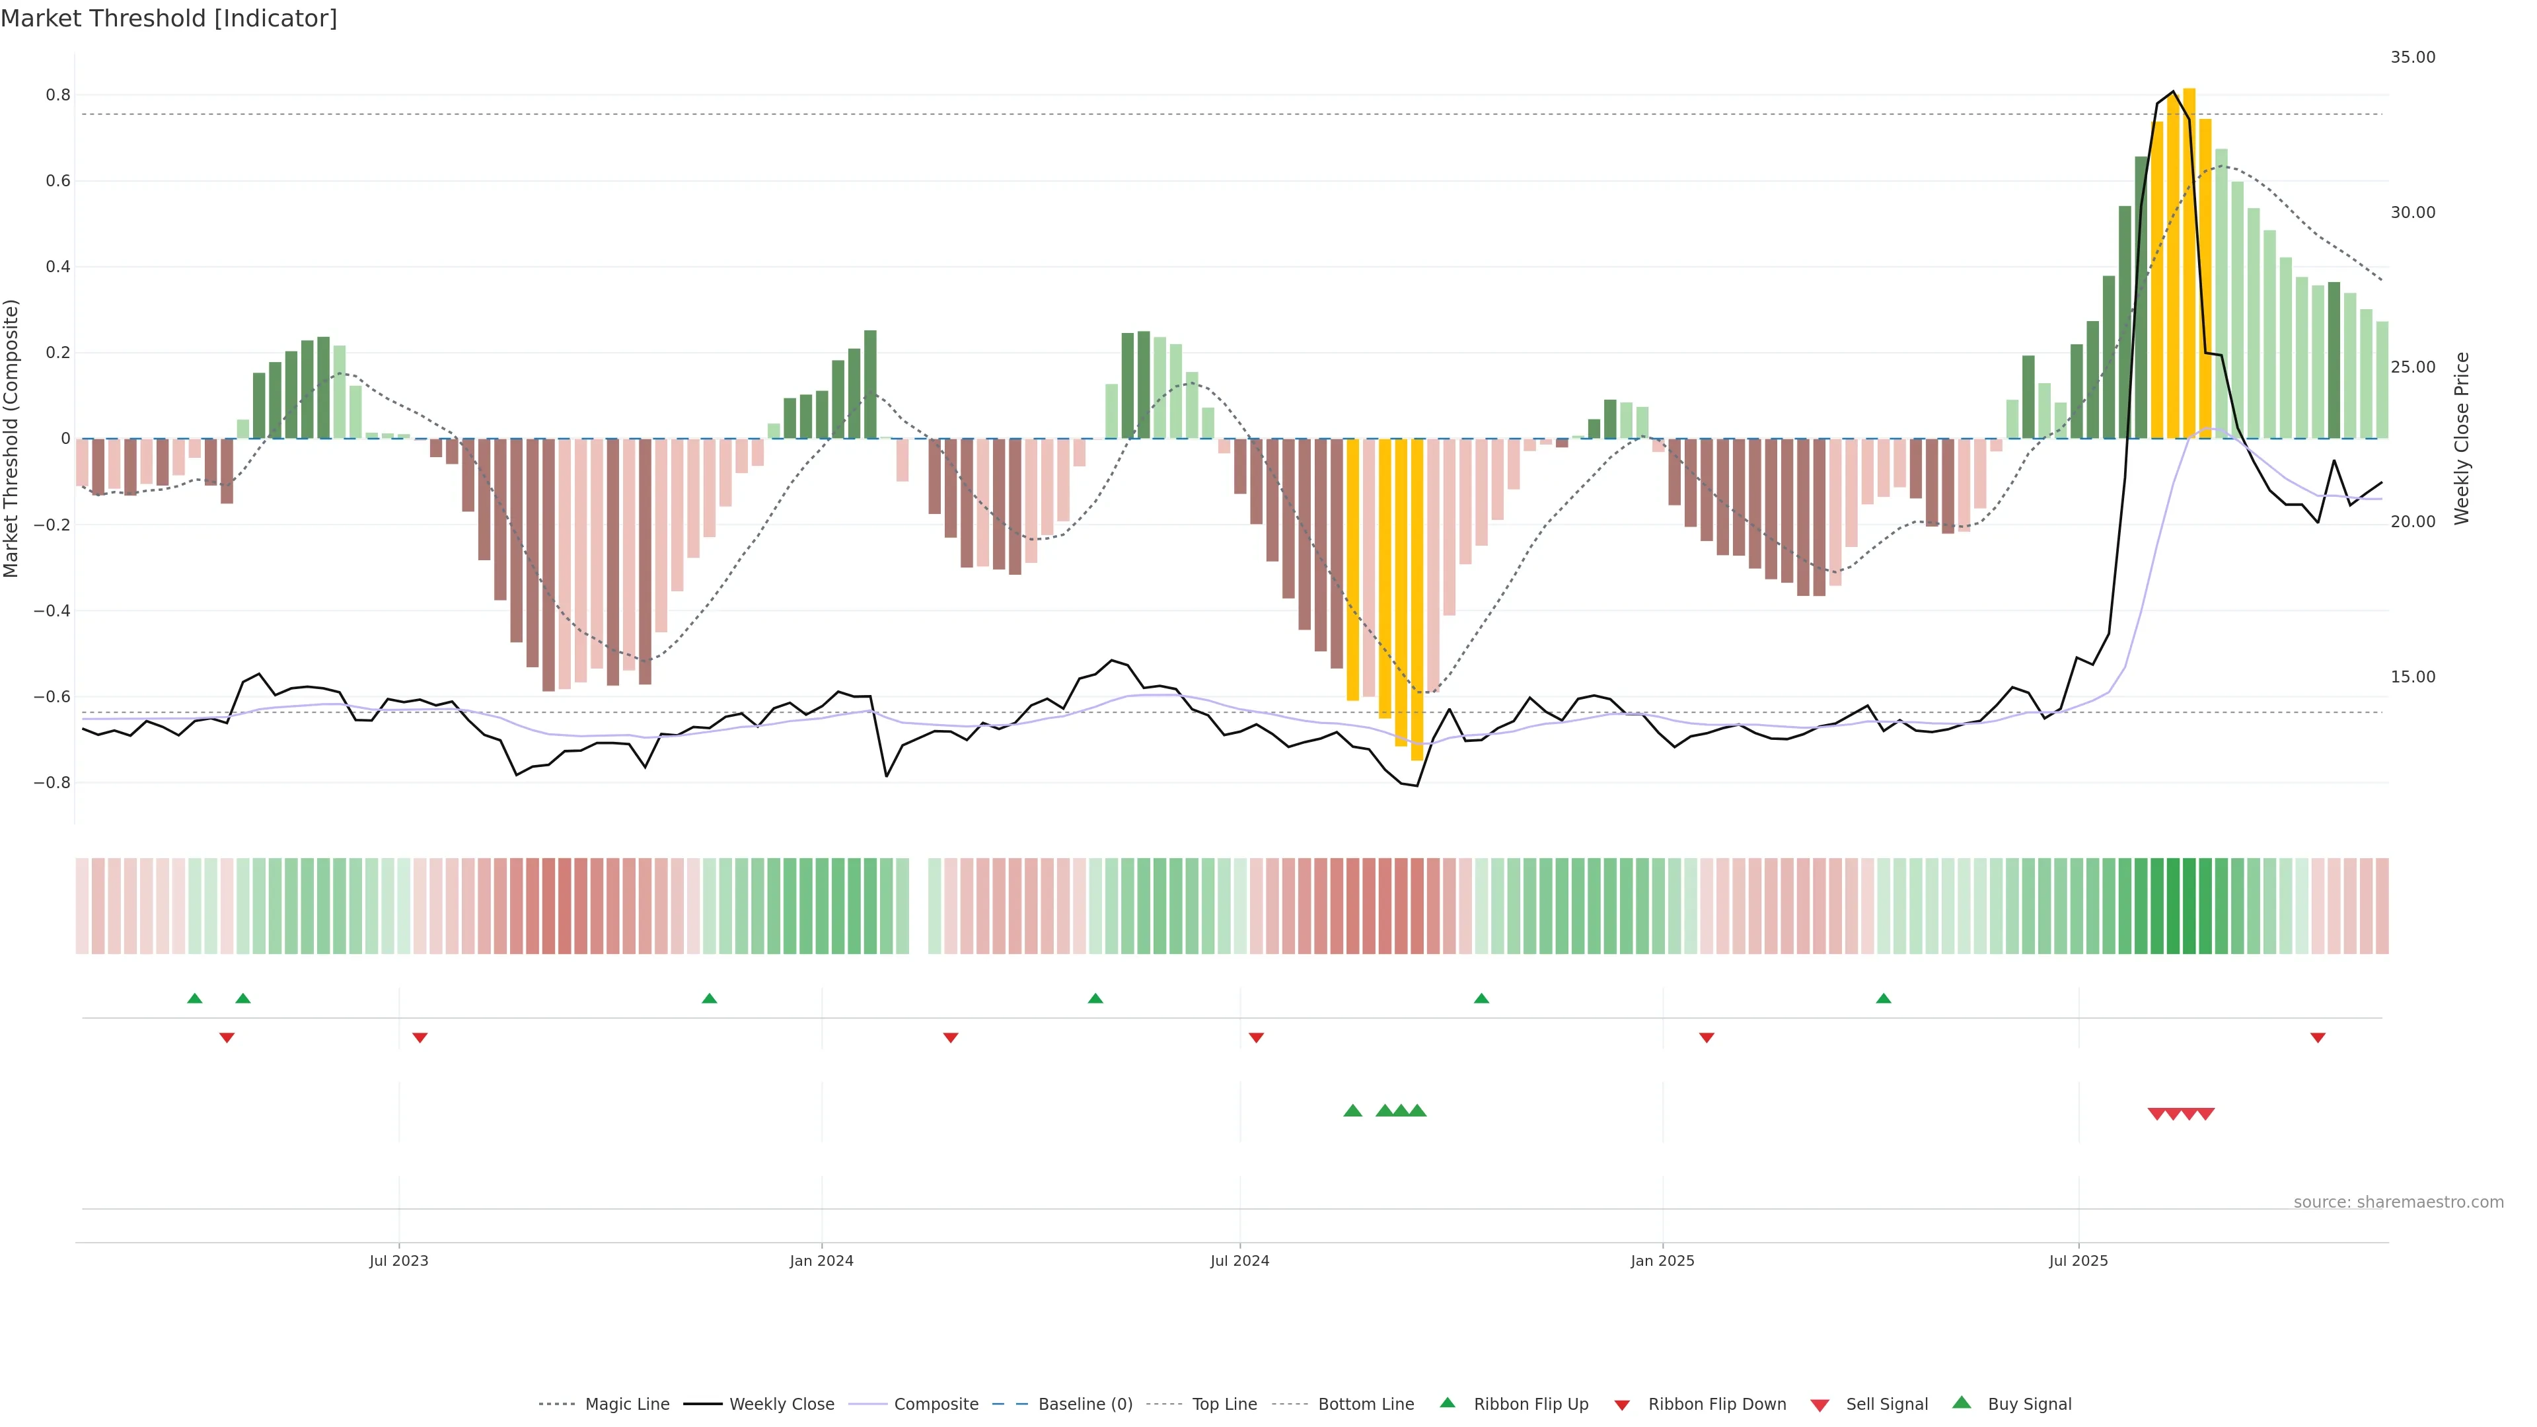Click the leftmost green ribbon flip up marker
The width and height of the screenshot is (2537, 1427).
tap(195, 999)
